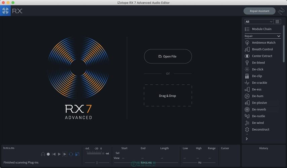Screen dimensions: 287x168
Task: Rewind to start with transport button
Action: tap(53, 154)
